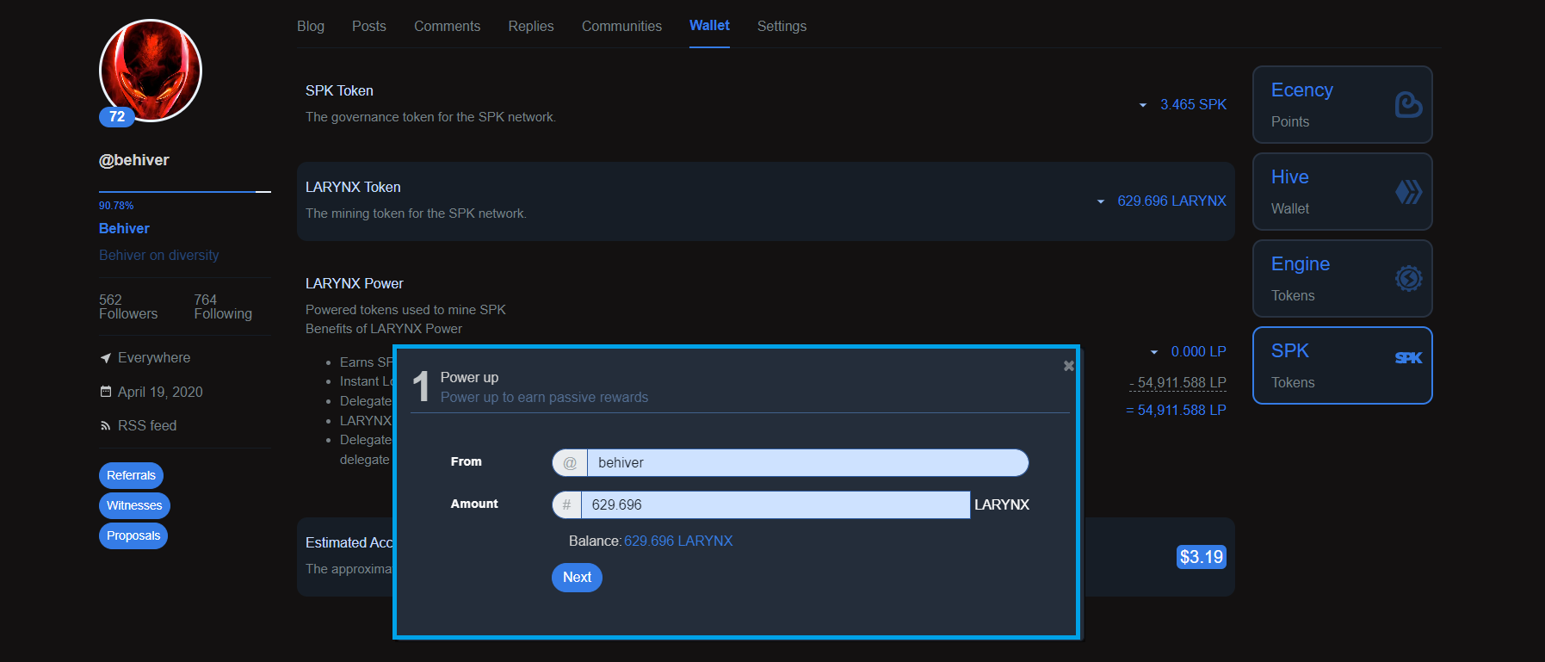Click the Amount input field
This screenshot has width=1545, height=662.
776,504
